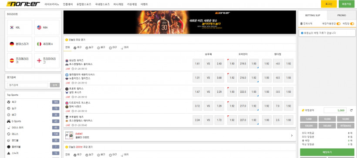The height and width of the screenshot is (158, 357).
Task: Pick the 2.24 odds on Nets match
Action: (x=197, y=120)
